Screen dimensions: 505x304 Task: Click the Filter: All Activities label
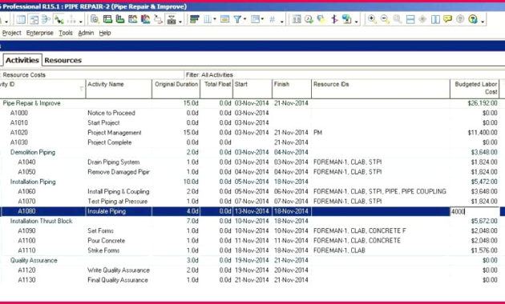coord(209,74)
